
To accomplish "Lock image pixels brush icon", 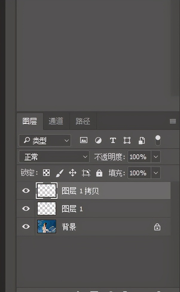I will pyautogui.click(x=60, y=173).
